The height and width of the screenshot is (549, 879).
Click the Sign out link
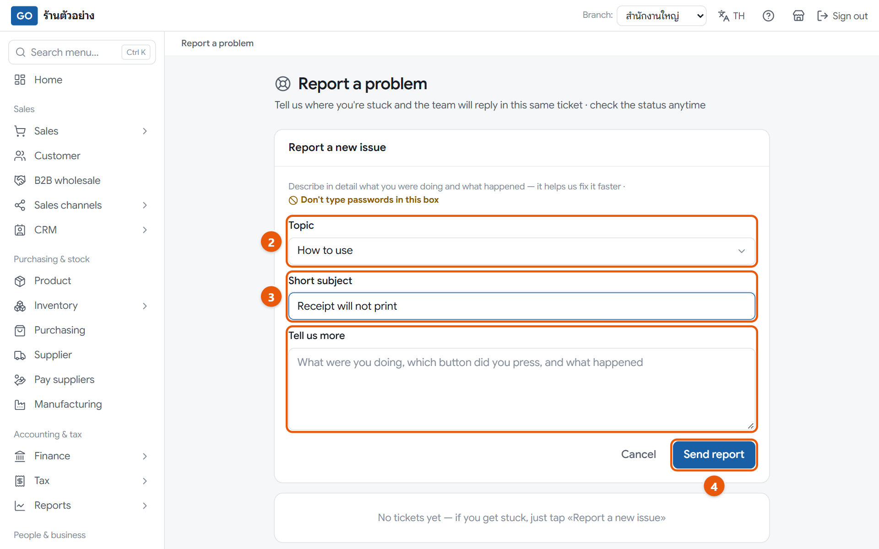pos(842,16)
